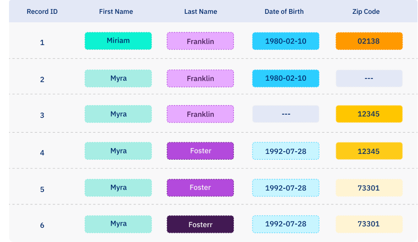
Task: Click the Franklin cell in record 1
Action: pyautogui.click(x=200, y=41)
